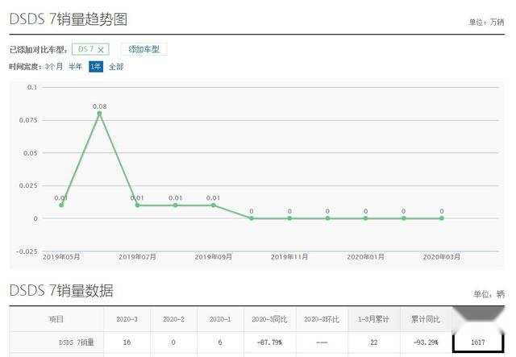This screenshot has height=357, width=516.
Task: Click the 2020-2 column header
Action: (x=173, y=319)
